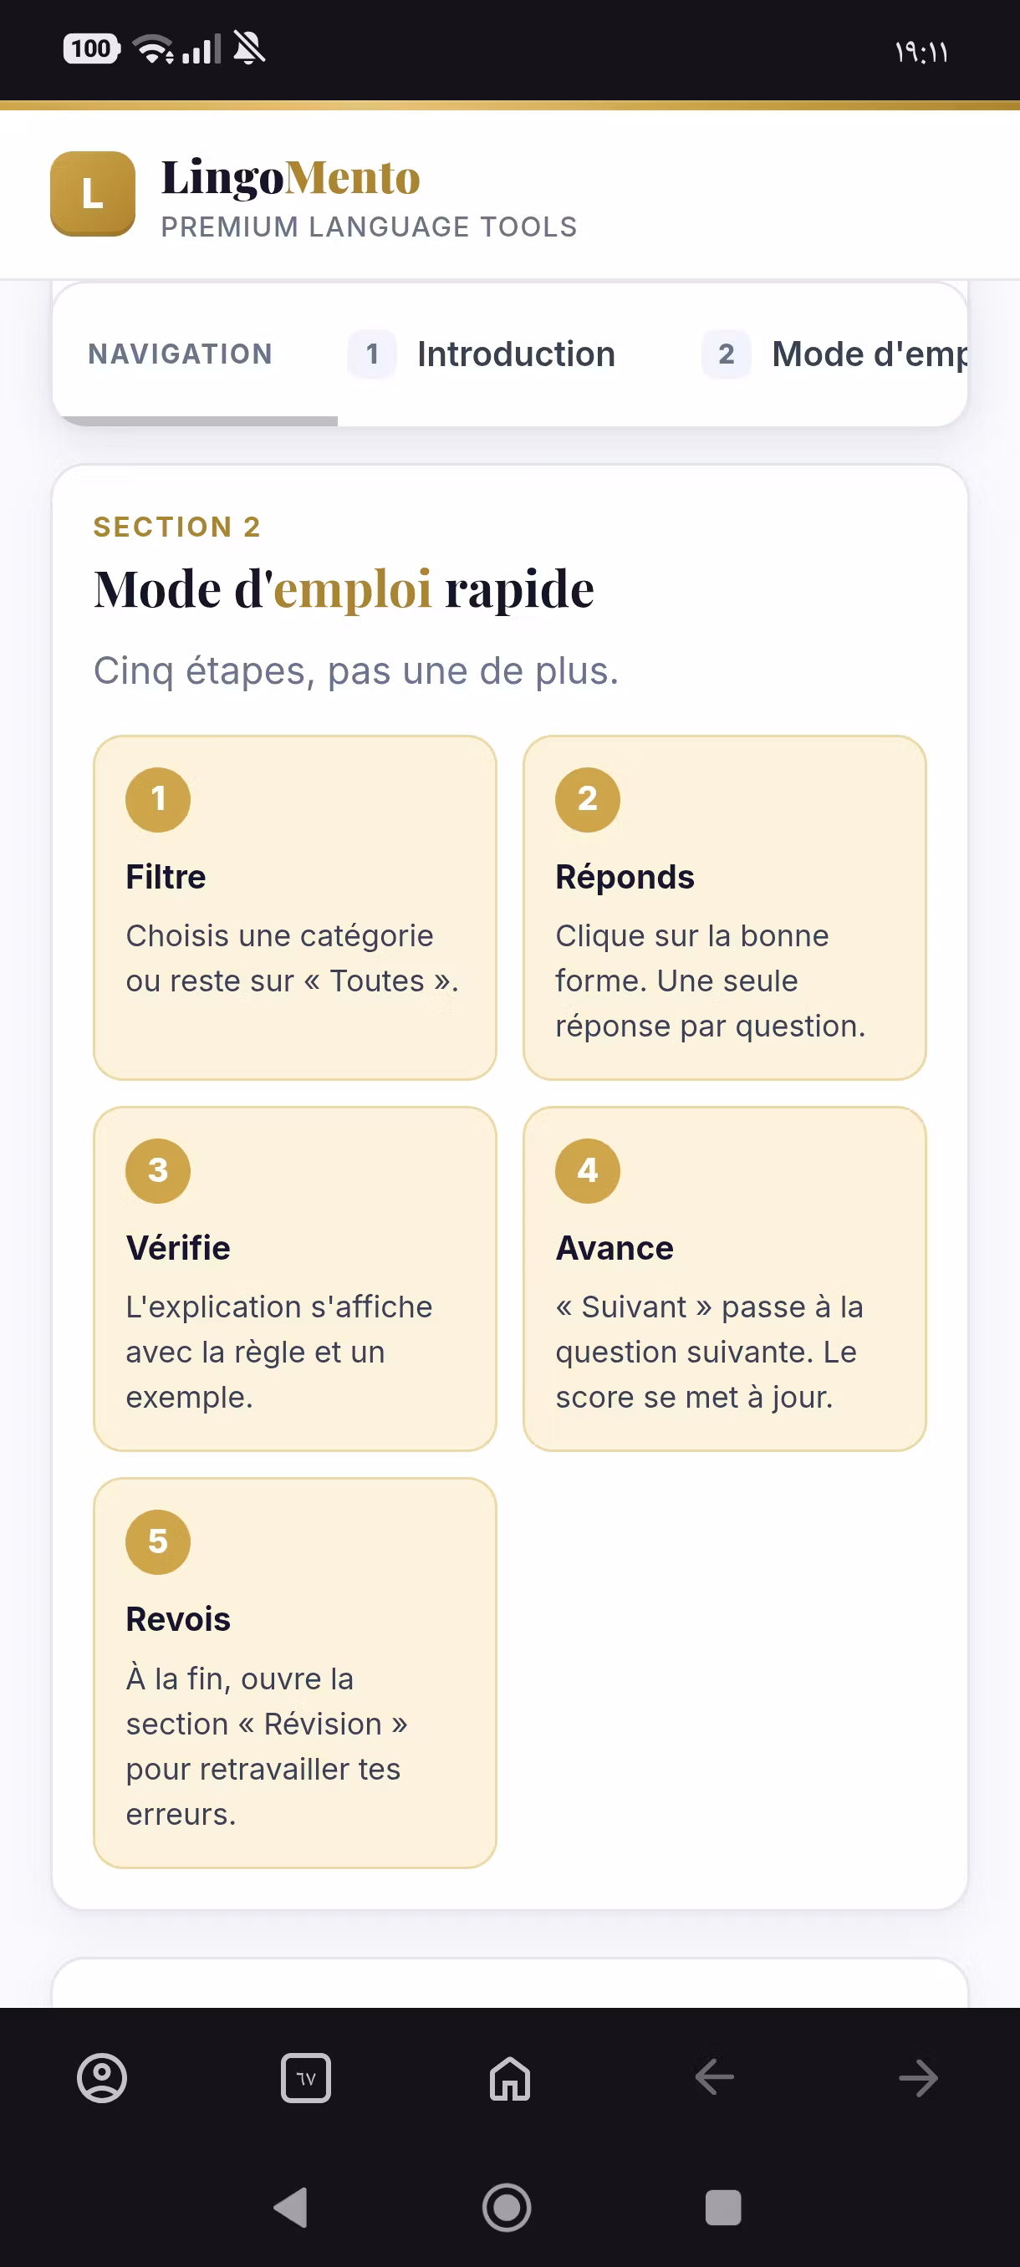Tap Android home circle button

pos(507,2207)
